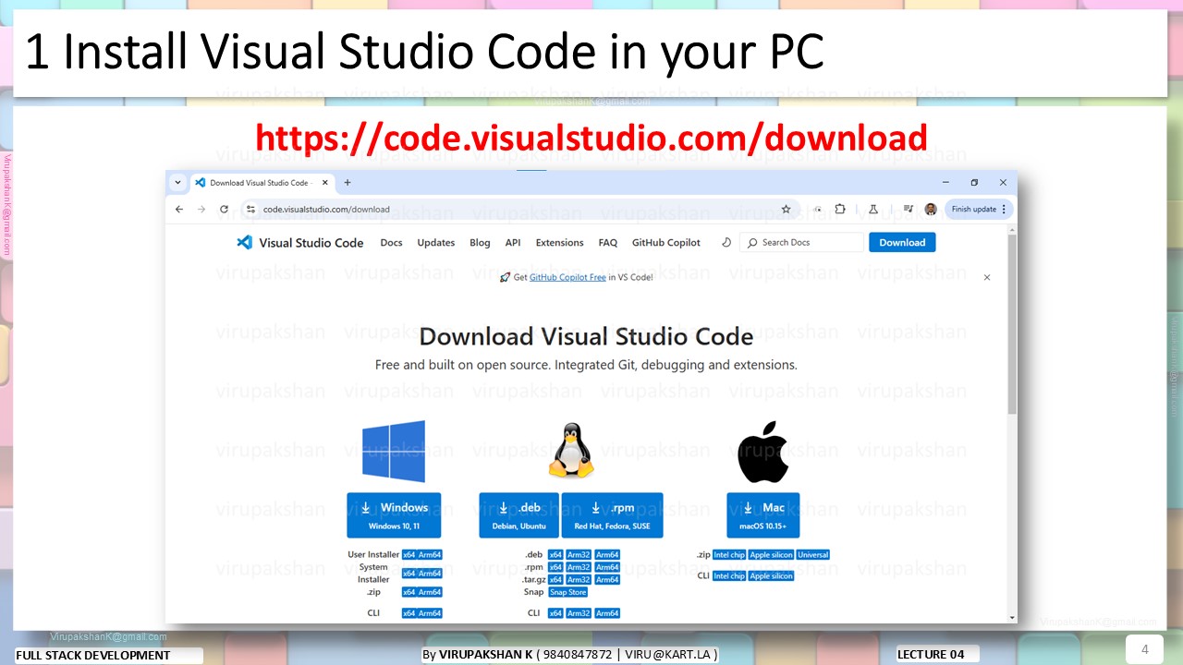1183x665 pixels.
Task: Toggle the website dark theme icon
Action: click(726, 243)
